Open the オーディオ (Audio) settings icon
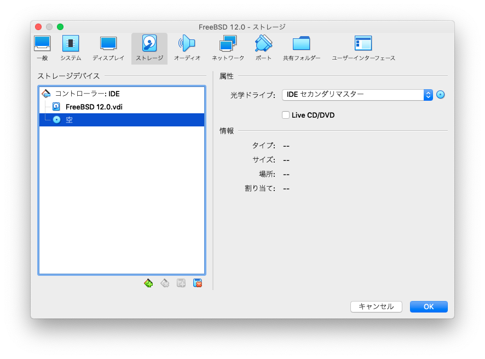This screenshot has height=359, width=485. coord(187,48)
